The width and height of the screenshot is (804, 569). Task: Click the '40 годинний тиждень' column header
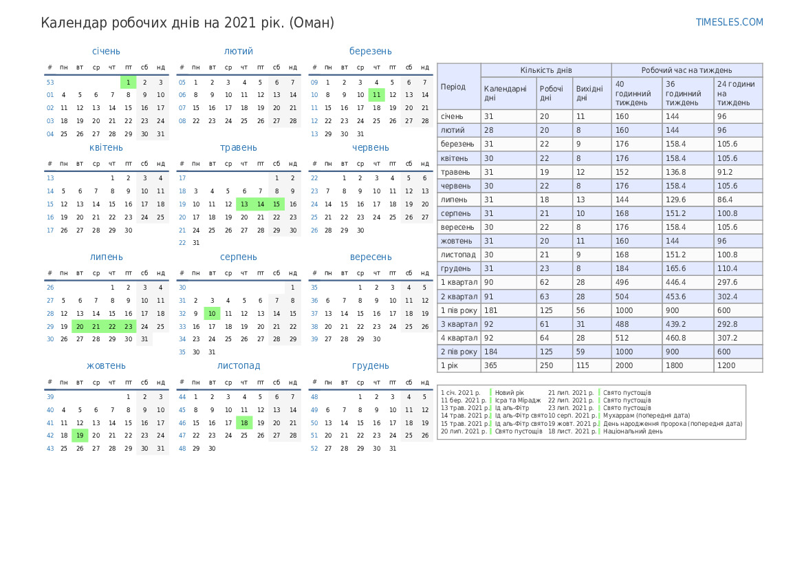pos(637,94)
